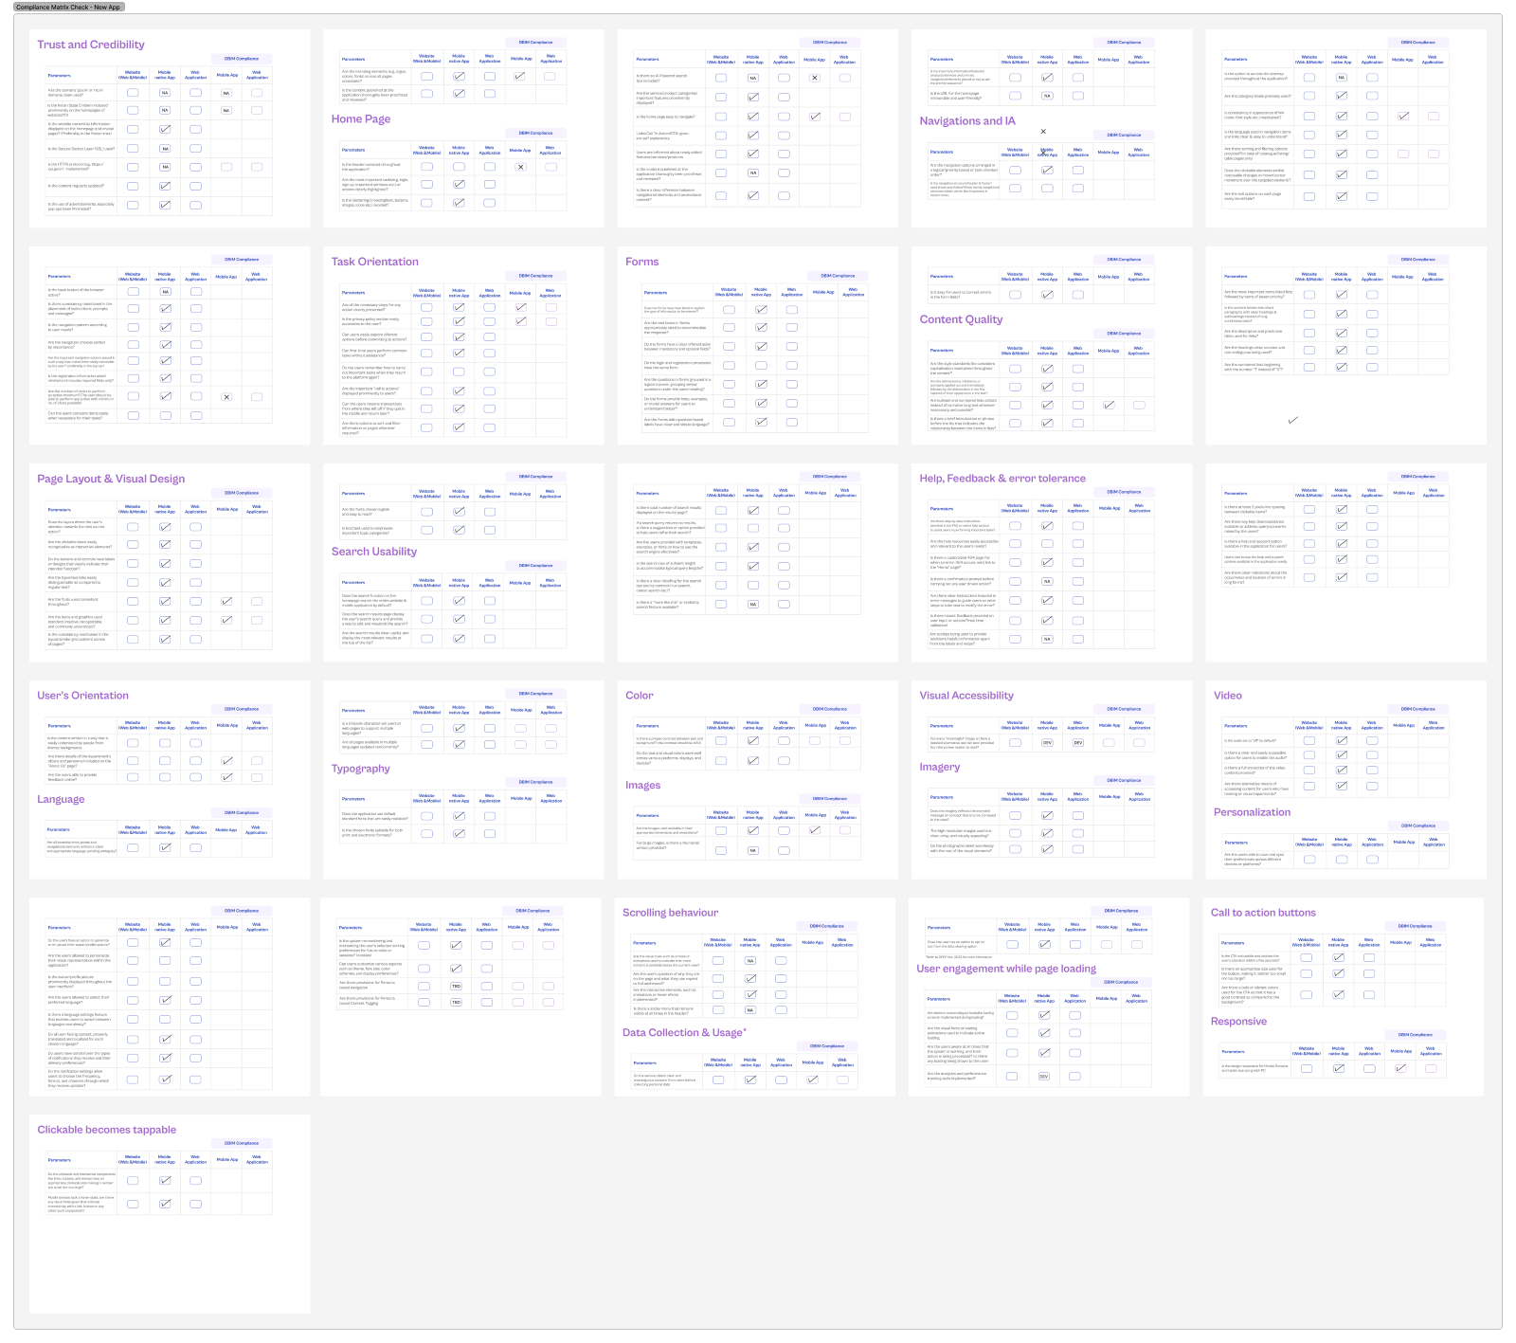Screen dimensions: 1516x1343
Task: Select the 'Forms' section heading
Action: (641, 262)
